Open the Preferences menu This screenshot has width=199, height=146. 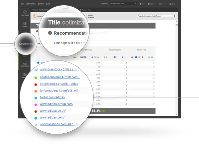tap(31, 4)
